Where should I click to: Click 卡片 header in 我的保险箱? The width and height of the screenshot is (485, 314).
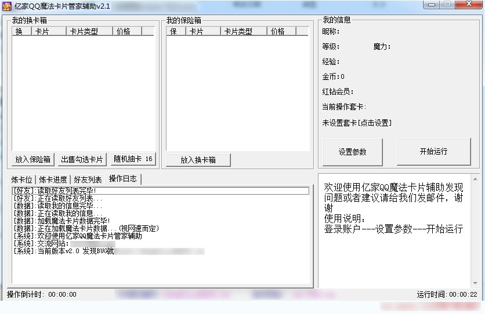coord(203,31)
